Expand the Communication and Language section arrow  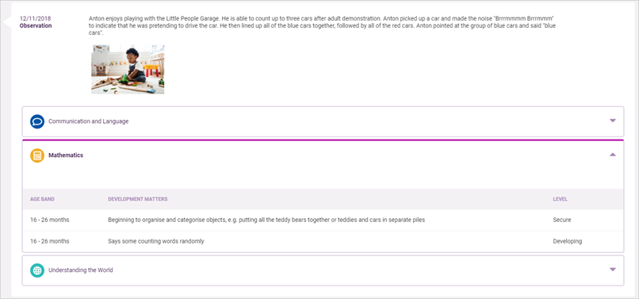pyautogui.click(x=613, y=121)
